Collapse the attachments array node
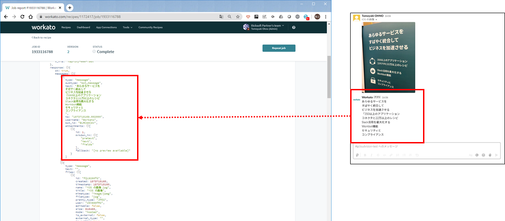This screenshot has height=221, width=505. pos(88,126)
